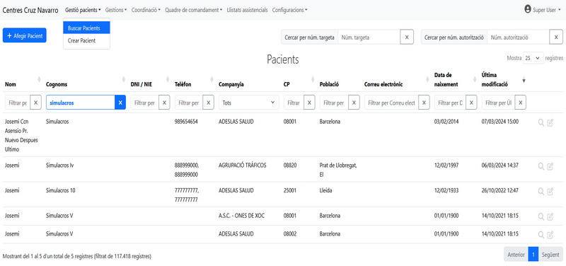Click the birth date 03/02/2014
This screenshot has height=266, width=566.
(x=446, y=122)
